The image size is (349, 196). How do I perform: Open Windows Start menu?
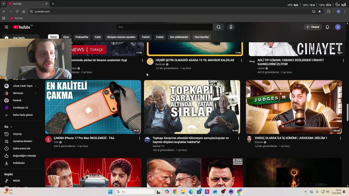coord(110,192)
